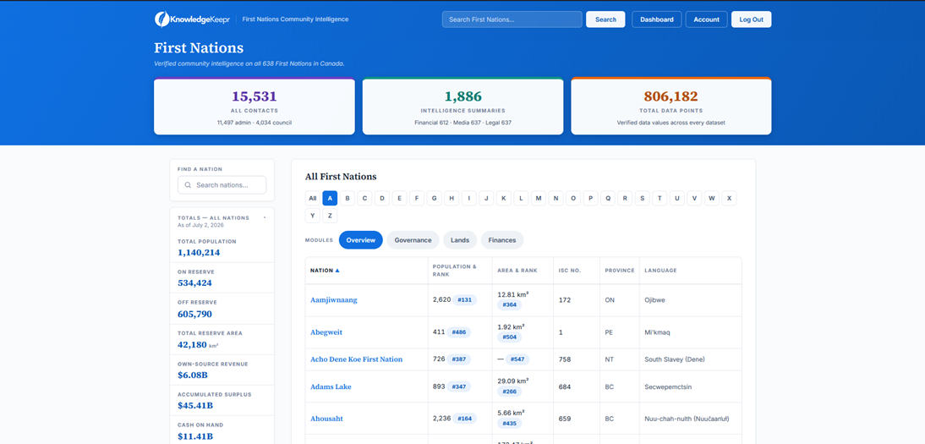Collapse the Totals — All Nations panel caret
This screenshot has width=925, height=444.
point(265,217)
